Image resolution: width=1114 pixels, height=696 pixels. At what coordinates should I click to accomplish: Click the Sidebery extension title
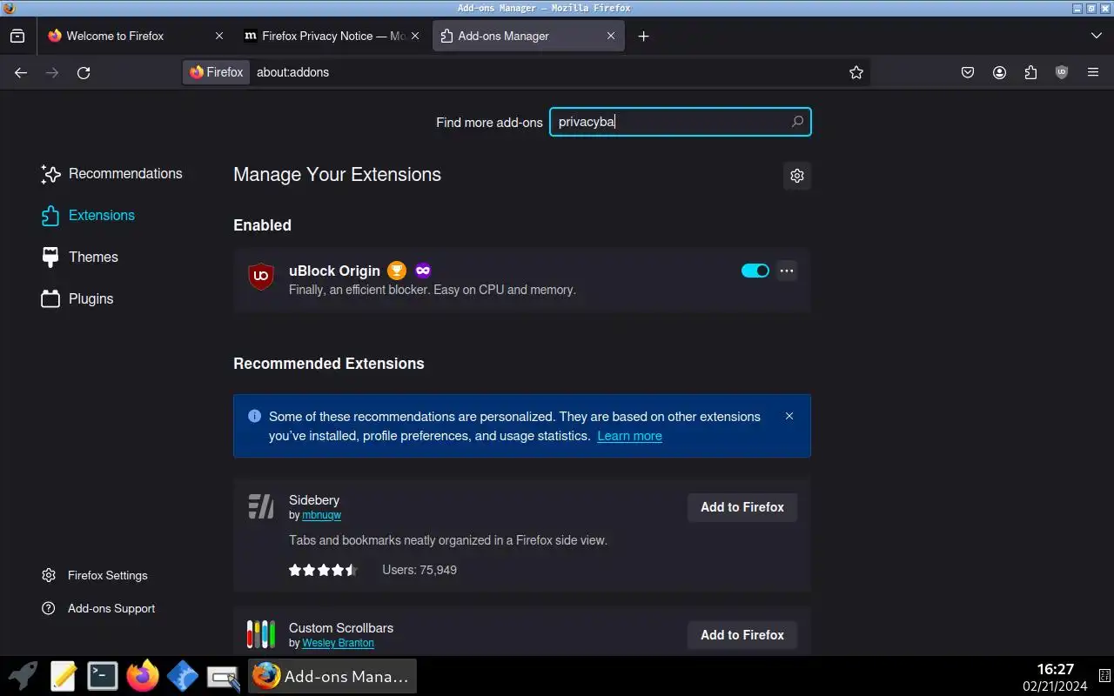pyautogui.click(x=314, y=500)
